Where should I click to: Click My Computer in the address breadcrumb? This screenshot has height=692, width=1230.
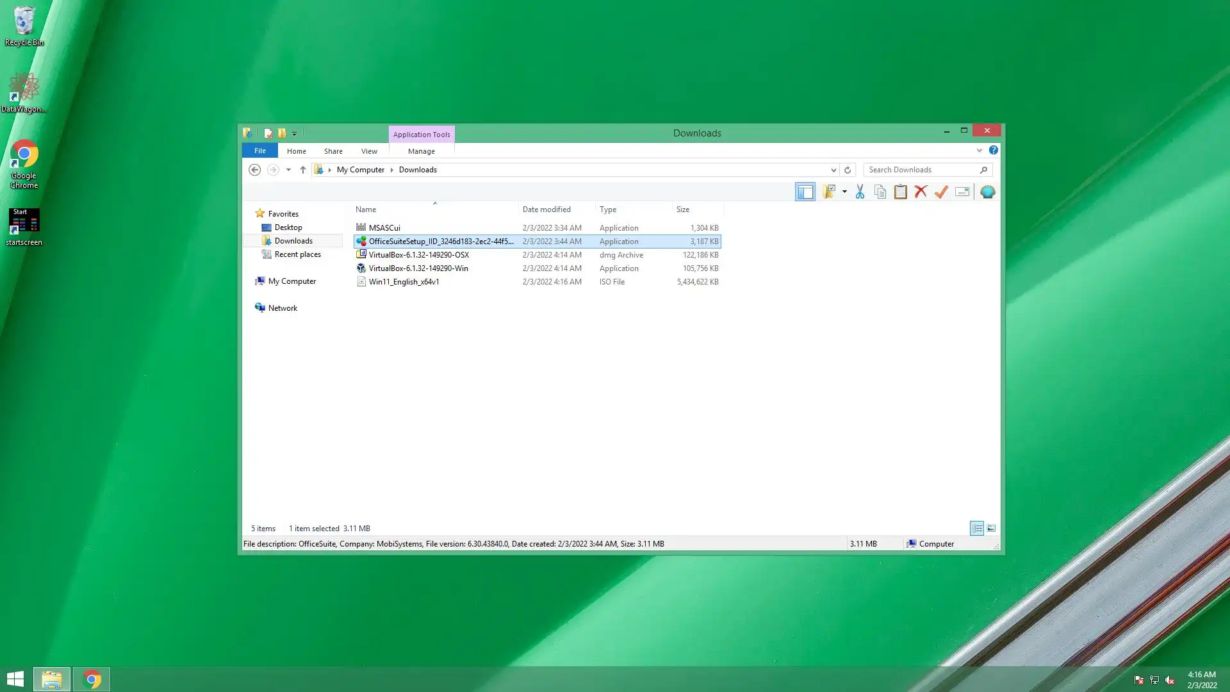point(360,170)
